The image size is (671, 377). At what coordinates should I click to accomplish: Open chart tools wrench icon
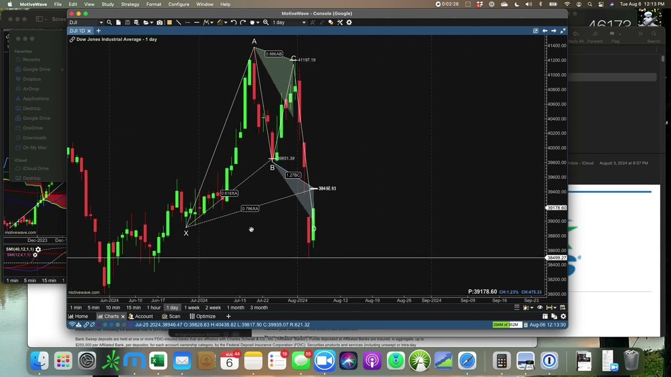coord(340,23)
